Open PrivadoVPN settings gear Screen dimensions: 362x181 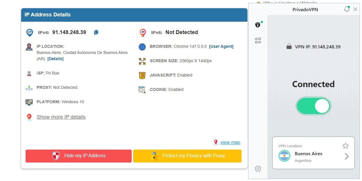pos(258,169)
